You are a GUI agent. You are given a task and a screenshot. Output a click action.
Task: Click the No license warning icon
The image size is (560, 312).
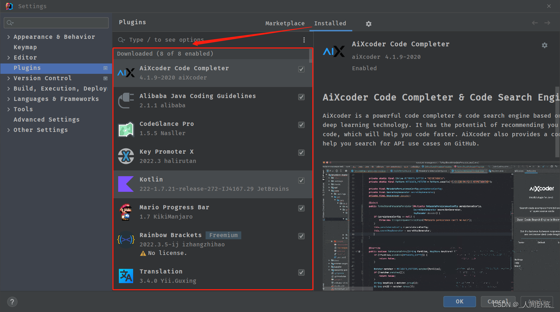143,253
